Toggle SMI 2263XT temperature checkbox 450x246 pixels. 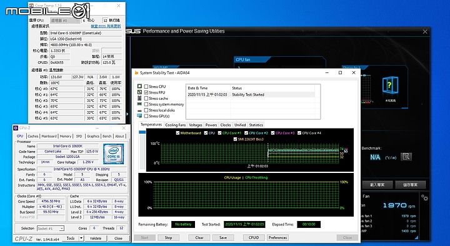pos(236,139)
